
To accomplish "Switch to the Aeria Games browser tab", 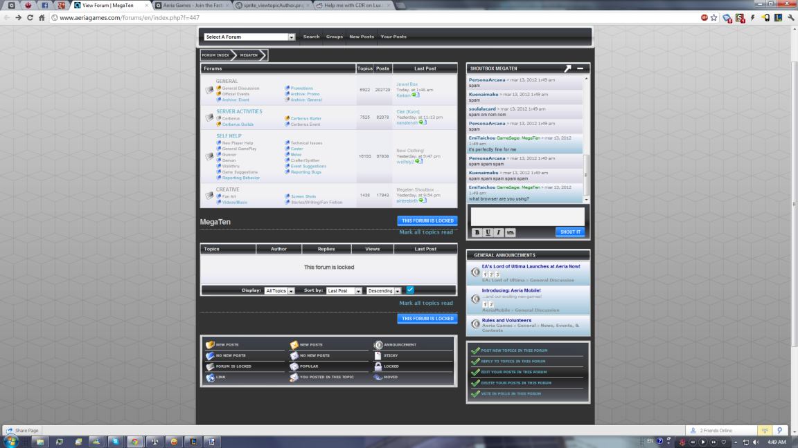I will [x=191, y=5].
